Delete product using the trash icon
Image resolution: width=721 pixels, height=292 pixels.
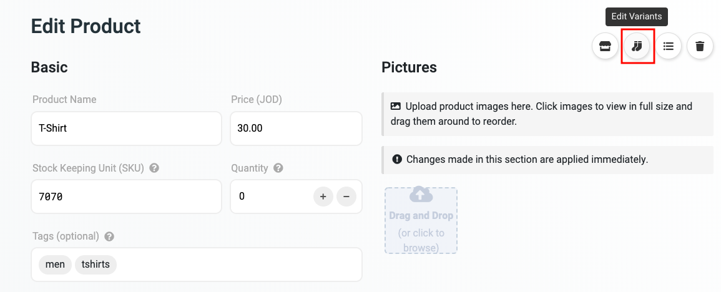[700, 46]
